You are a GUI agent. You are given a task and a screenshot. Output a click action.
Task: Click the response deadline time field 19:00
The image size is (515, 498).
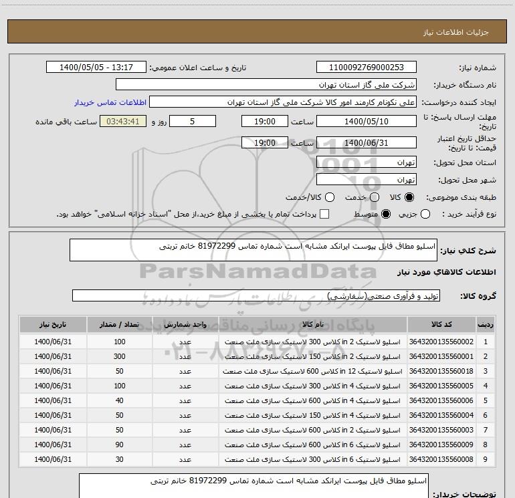coord(265,121)
